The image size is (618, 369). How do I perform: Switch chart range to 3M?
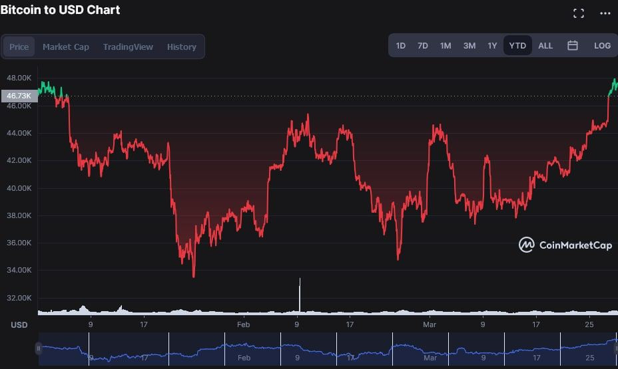(469, 46)
